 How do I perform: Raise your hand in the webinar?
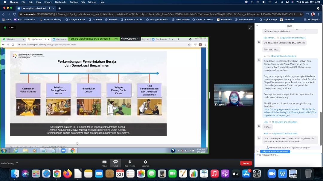(130, 163)
